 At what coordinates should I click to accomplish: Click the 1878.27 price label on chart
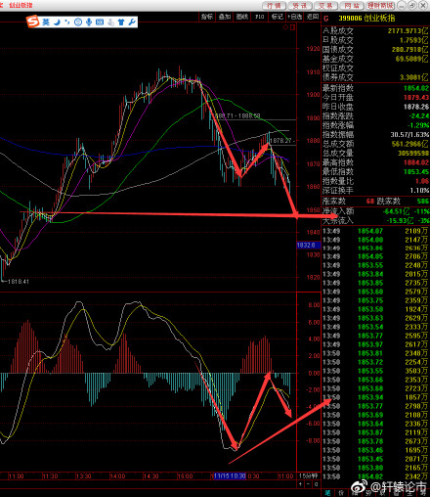point(280,141)
